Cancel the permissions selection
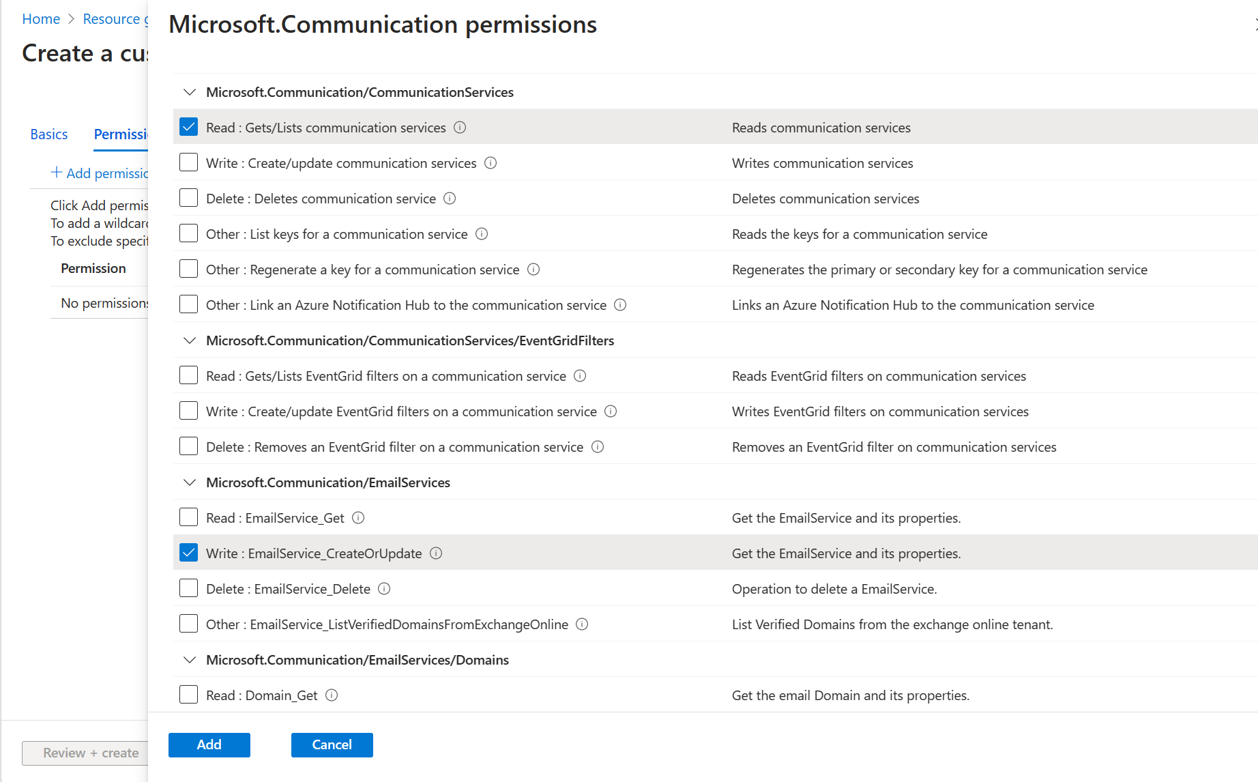Image resolution: width=1258 pixels, height=782 pixels. (332, 744)
